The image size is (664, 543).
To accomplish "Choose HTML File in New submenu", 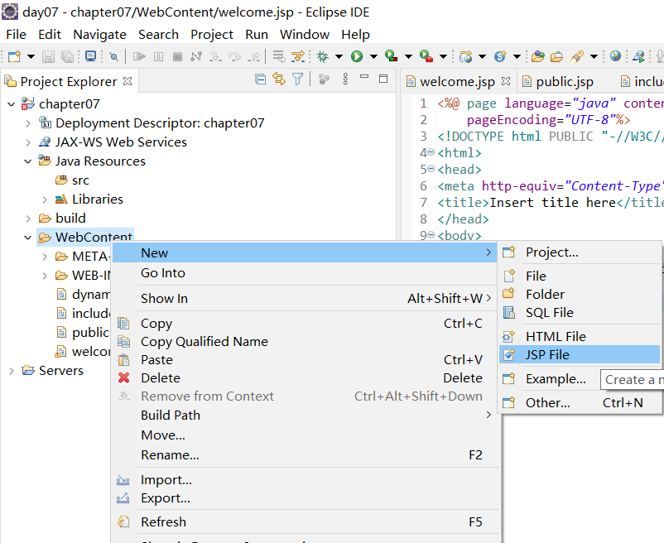I will (580, 336).
